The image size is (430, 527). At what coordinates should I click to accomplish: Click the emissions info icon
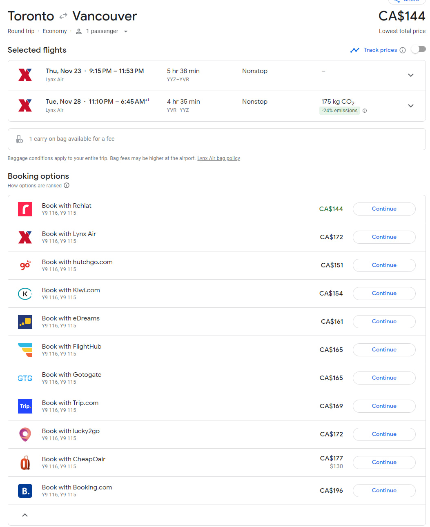click(365, 110)
